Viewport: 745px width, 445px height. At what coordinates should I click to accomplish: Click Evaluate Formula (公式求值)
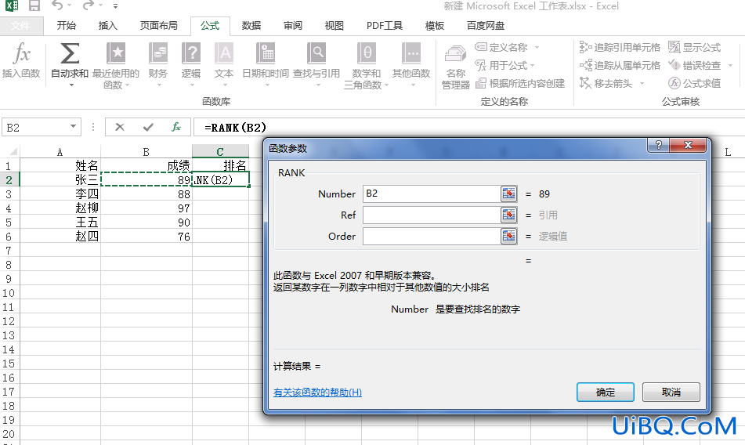click(695, 83)
